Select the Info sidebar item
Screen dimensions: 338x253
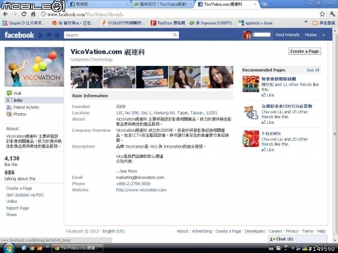(x=34, y=100)
